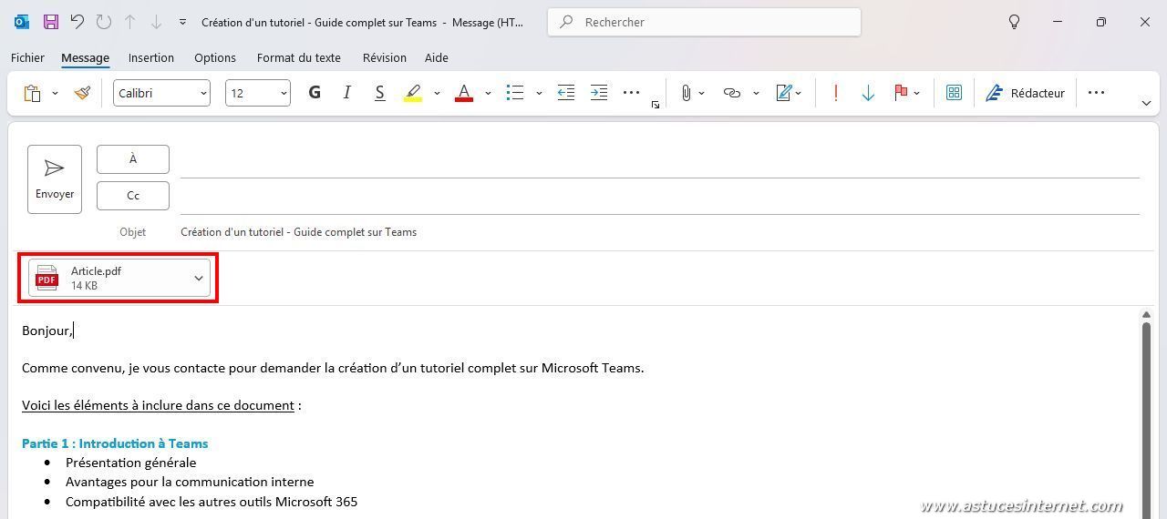This screenshot has width=1167, height=519.
Task: Increase paragraph indent
Action: [599, 93]
